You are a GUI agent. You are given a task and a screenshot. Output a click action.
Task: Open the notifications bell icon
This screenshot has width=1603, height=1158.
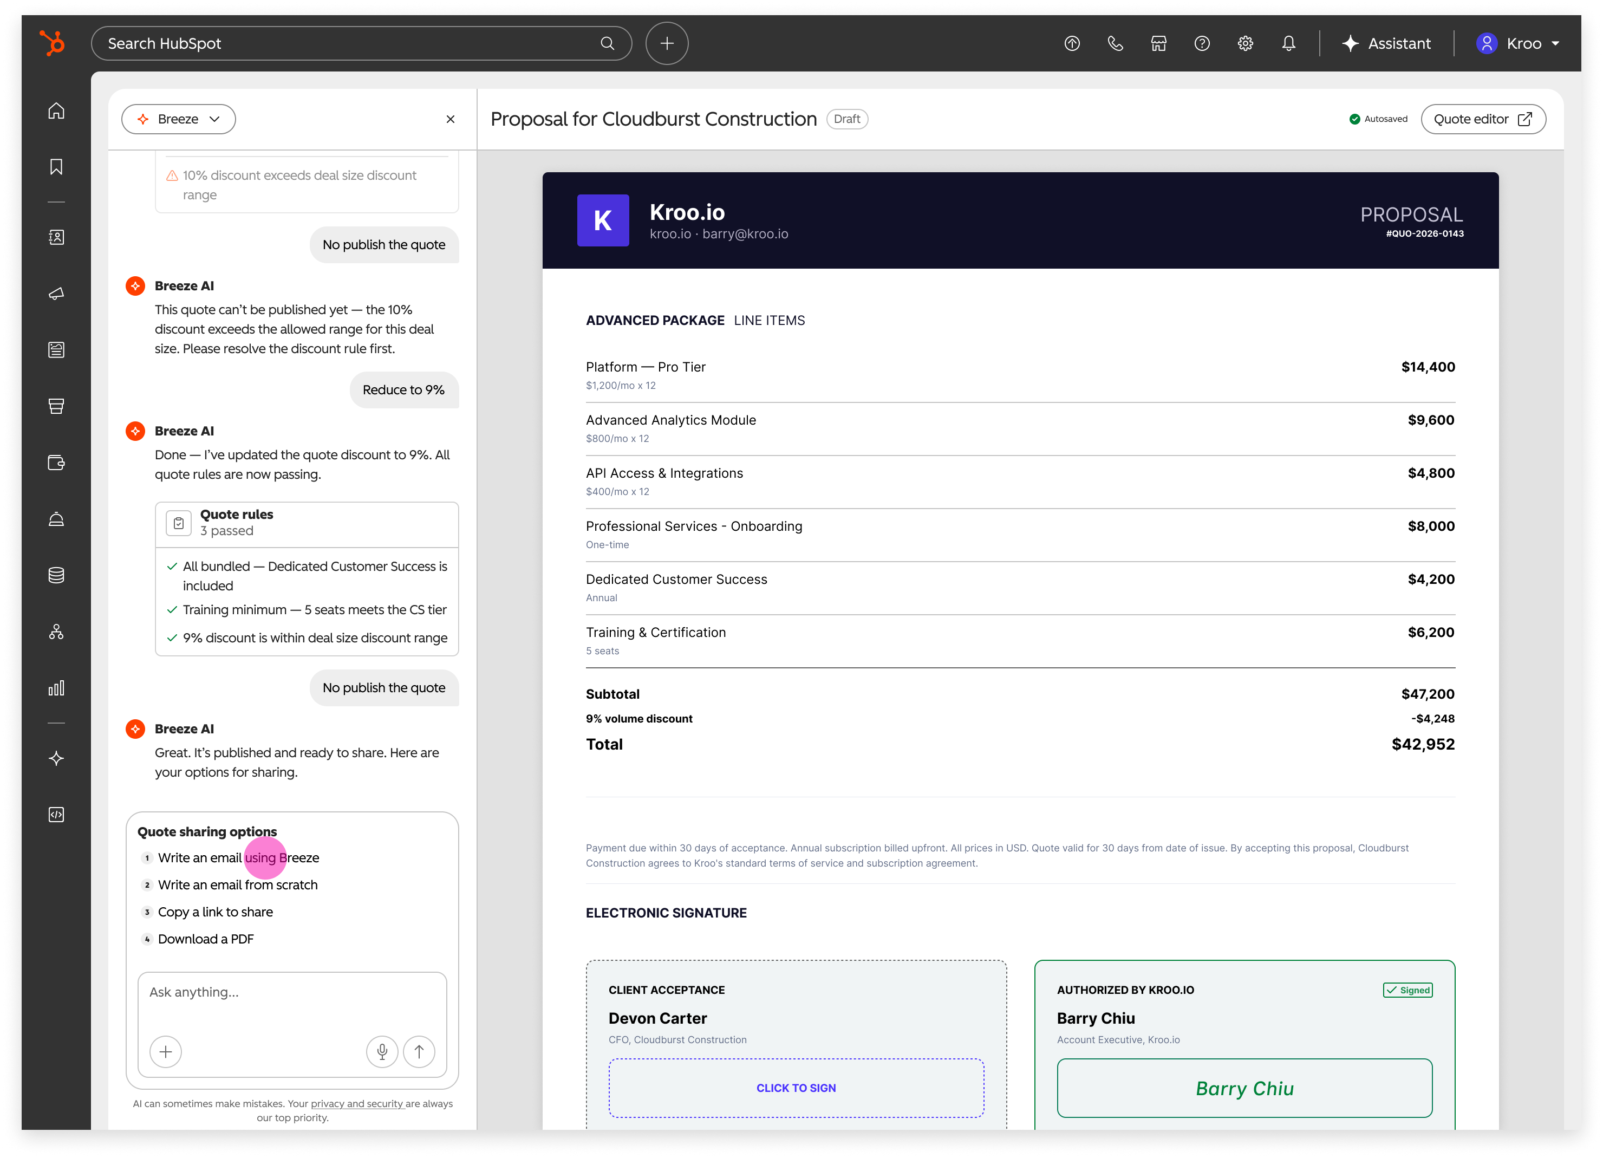point(1288,43)
